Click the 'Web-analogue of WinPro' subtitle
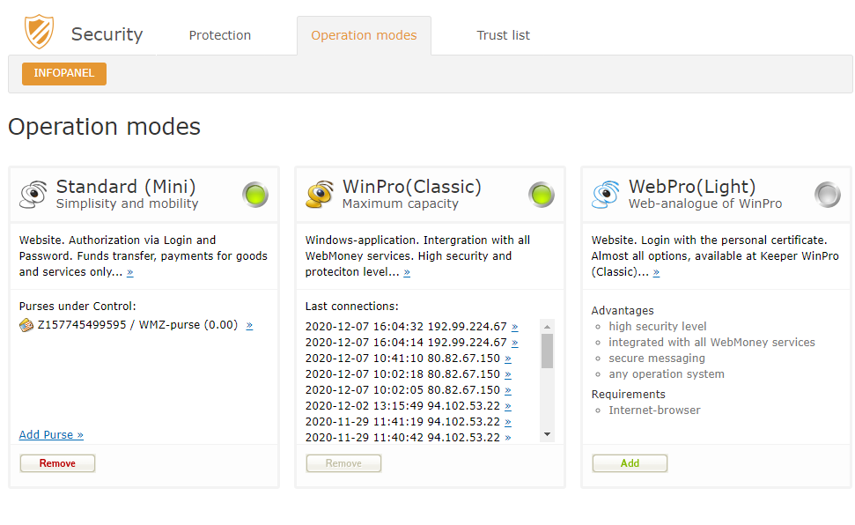 [705, 203]
